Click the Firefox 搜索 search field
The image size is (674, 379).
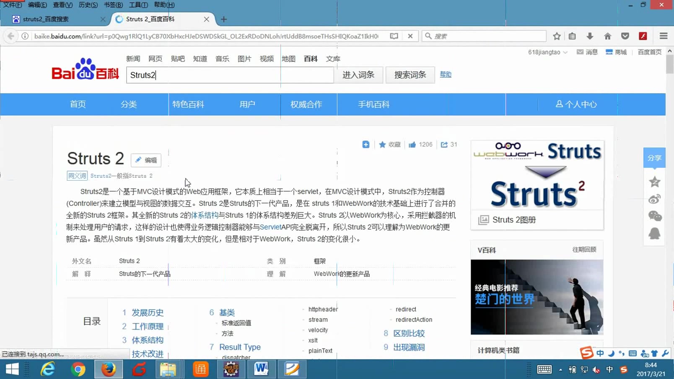(x=484, y=36)
